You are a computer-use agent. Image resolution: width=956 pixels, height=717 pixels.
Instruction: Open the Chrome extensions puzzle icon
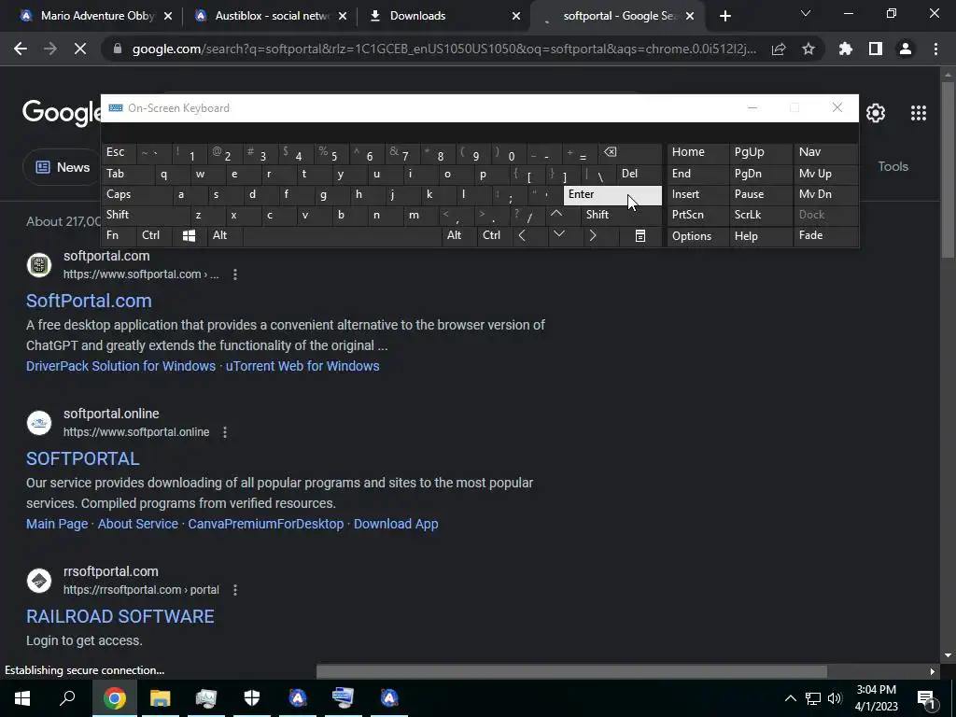pos(846,49)
